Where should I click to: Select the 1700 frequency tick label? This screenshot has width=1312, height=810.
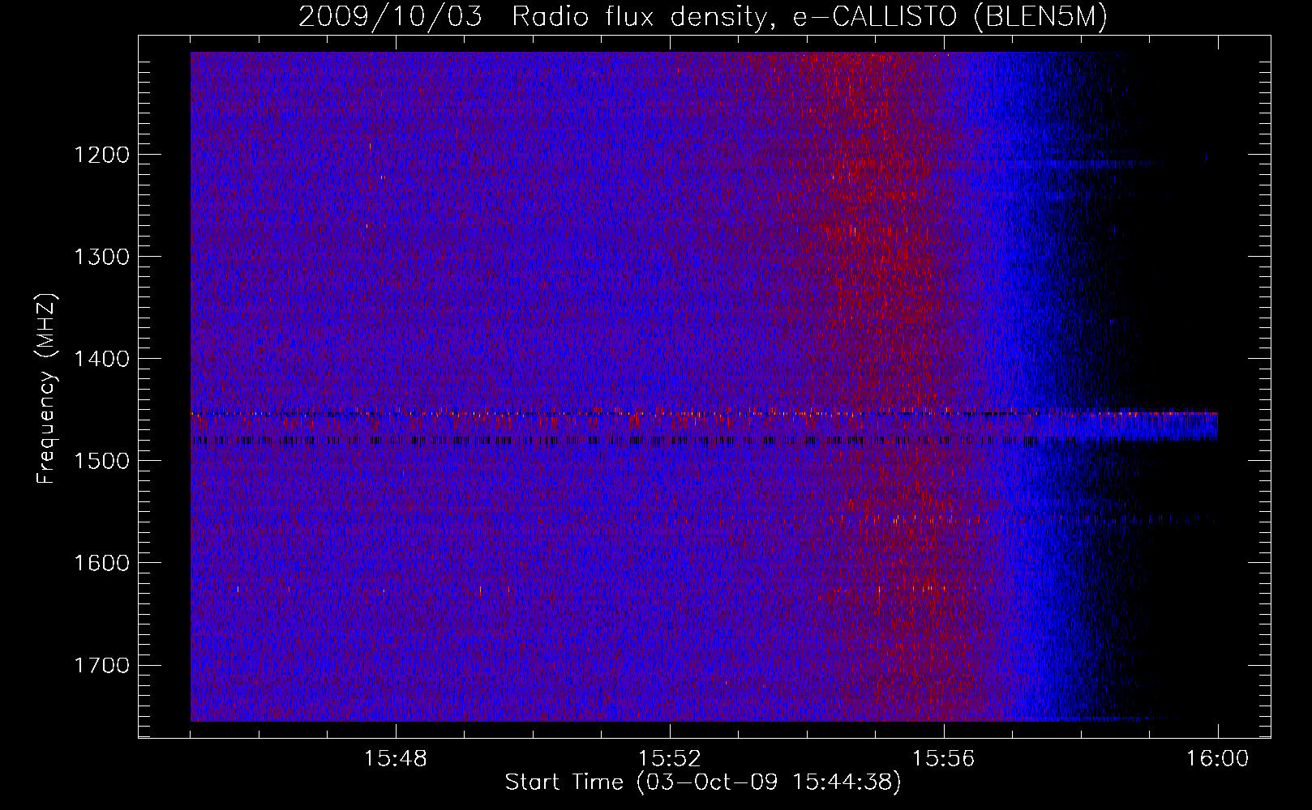coord(101,665)
